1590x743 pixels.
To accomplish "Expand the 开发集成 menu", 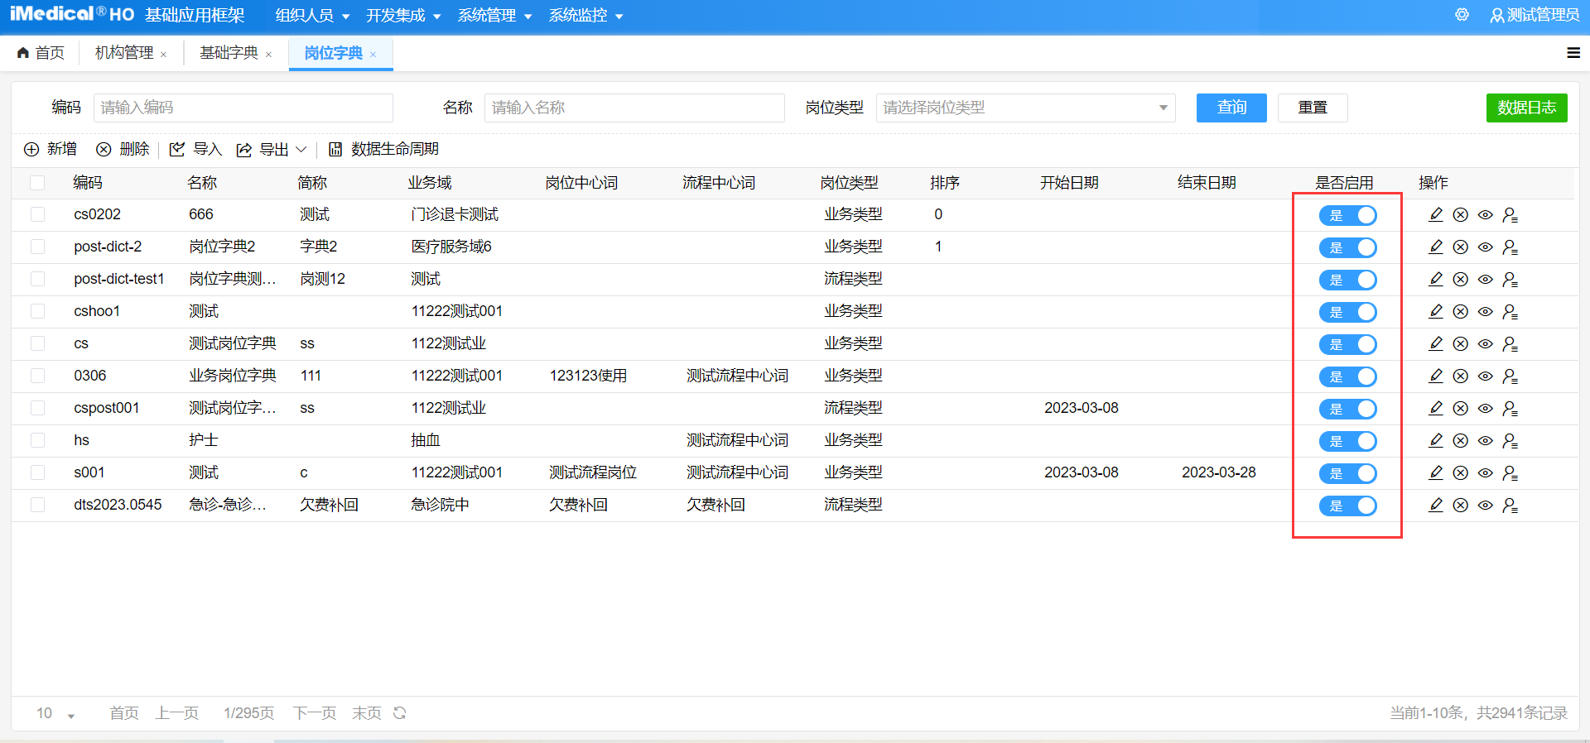I will [403, 16].
